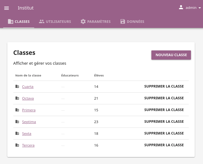Click the Classes page heading
The width and height of the screenshot is (203, 164).
pos(24,53)
